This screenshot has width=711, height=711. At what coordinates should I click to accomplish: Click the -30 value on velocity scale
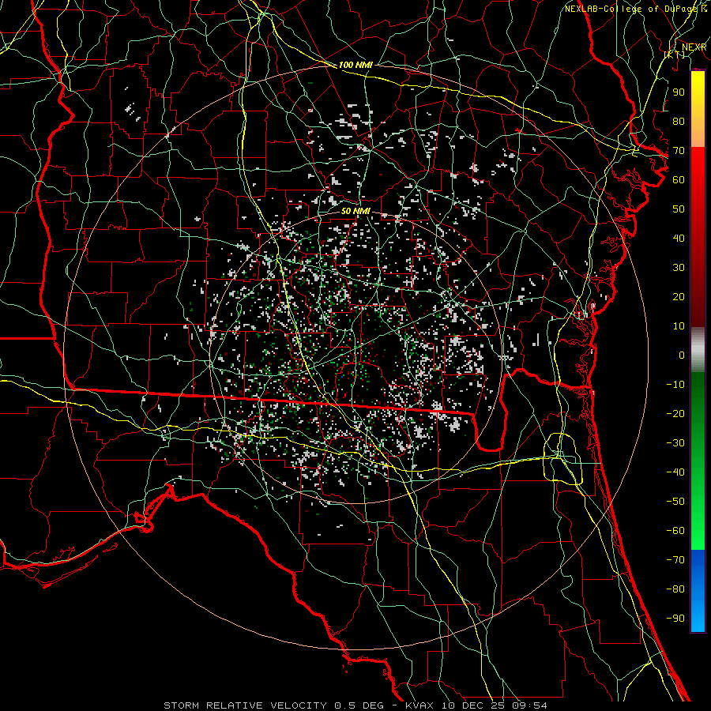point(675,443)
